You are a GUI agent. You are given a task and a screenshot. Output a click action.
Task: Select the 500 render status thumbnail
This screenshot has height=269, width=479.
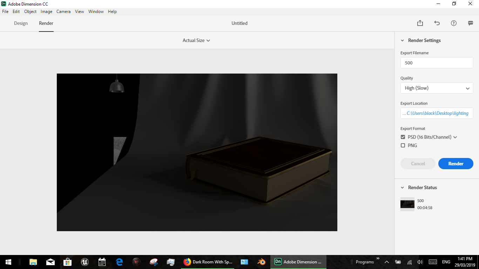(x=407, y=204)
